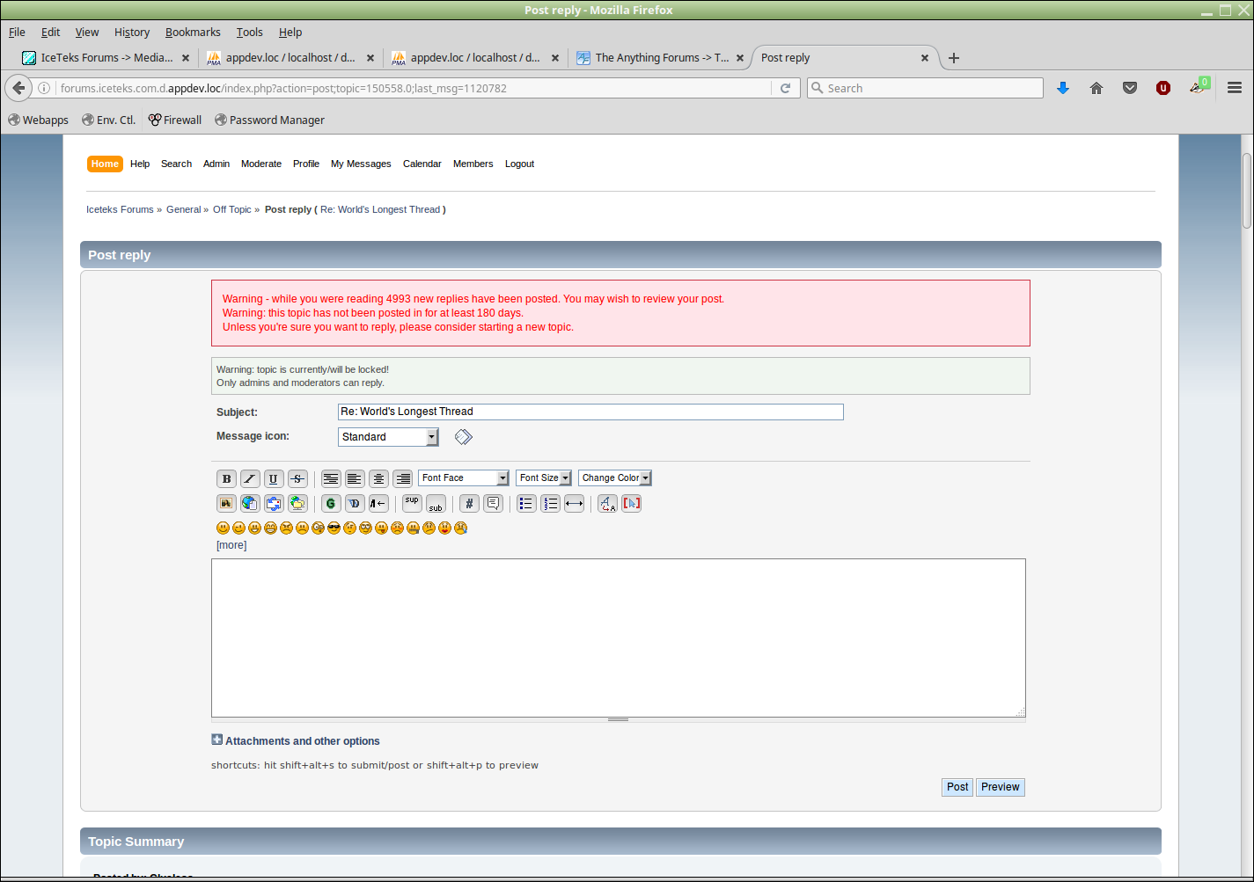Open the Font Size dropdown
This screenshot has width=1254, height=882.
pyautogui.click(x=543, y=478)
